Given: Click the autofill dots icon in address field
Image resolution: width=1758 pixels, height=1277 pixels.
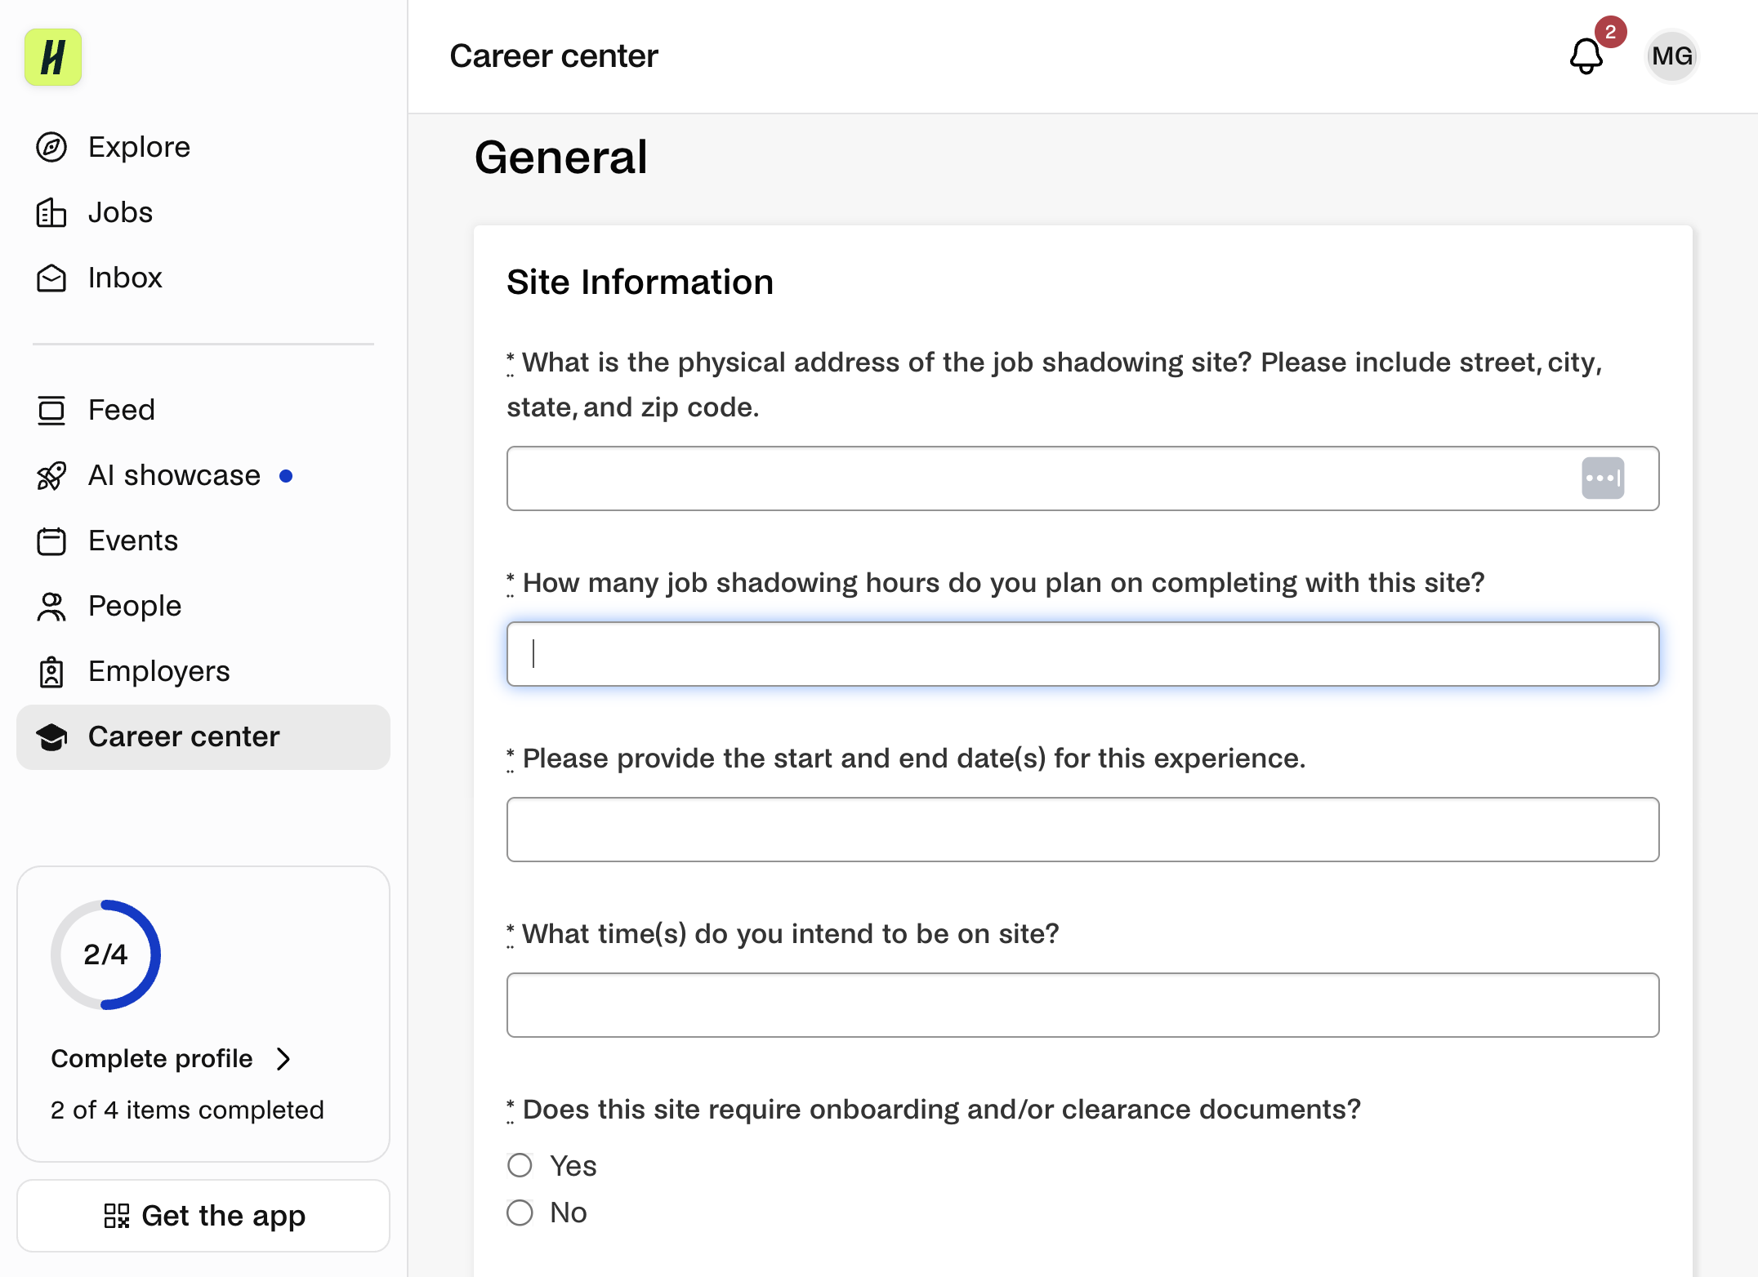Looking at the screenshot, I should (1603, 478).
